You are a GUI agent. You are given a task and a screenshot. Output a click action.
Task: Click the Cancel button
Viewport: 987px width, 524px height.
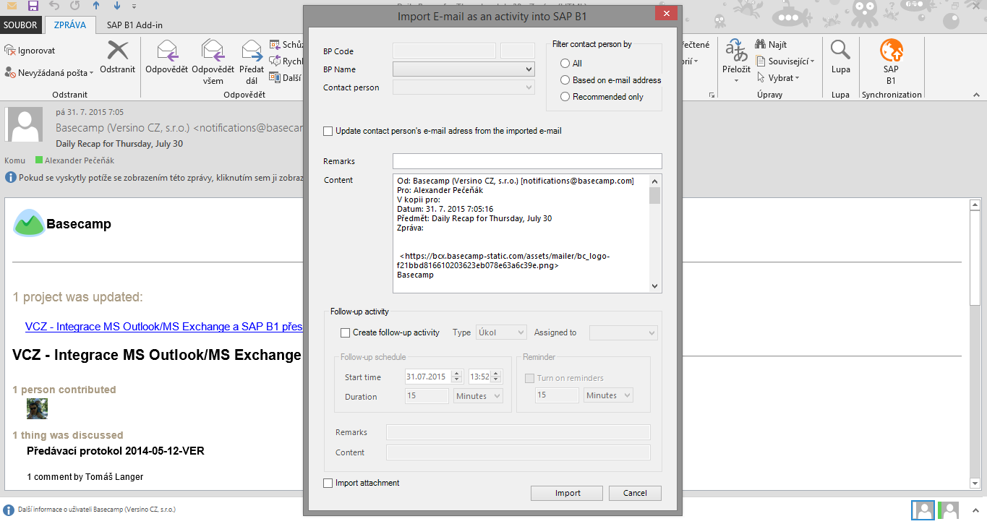tap(634, 493)
